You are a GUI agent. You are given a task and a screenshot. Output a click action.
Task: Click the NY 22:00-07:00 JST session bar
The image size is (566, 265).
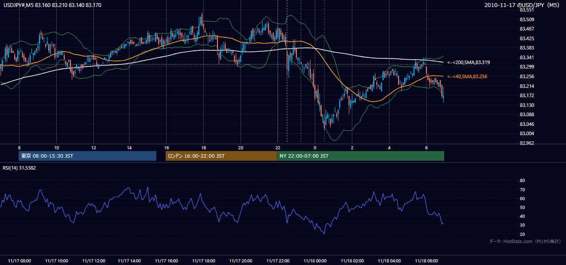[x=361, y=156]
